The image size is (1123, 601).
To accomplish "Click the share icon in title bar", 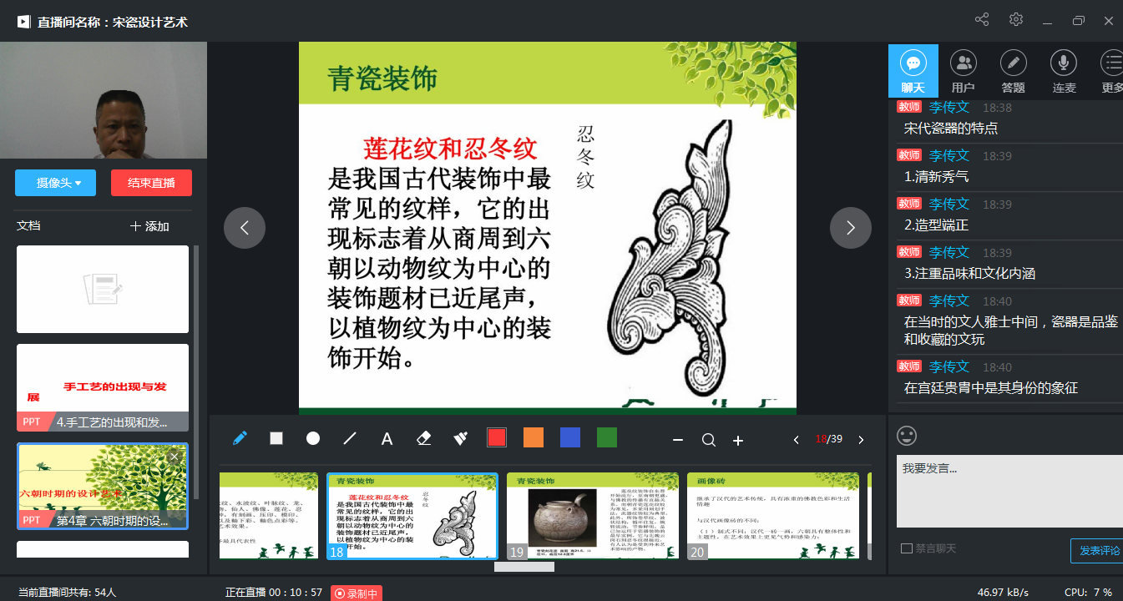I will (x=982, y=20).
